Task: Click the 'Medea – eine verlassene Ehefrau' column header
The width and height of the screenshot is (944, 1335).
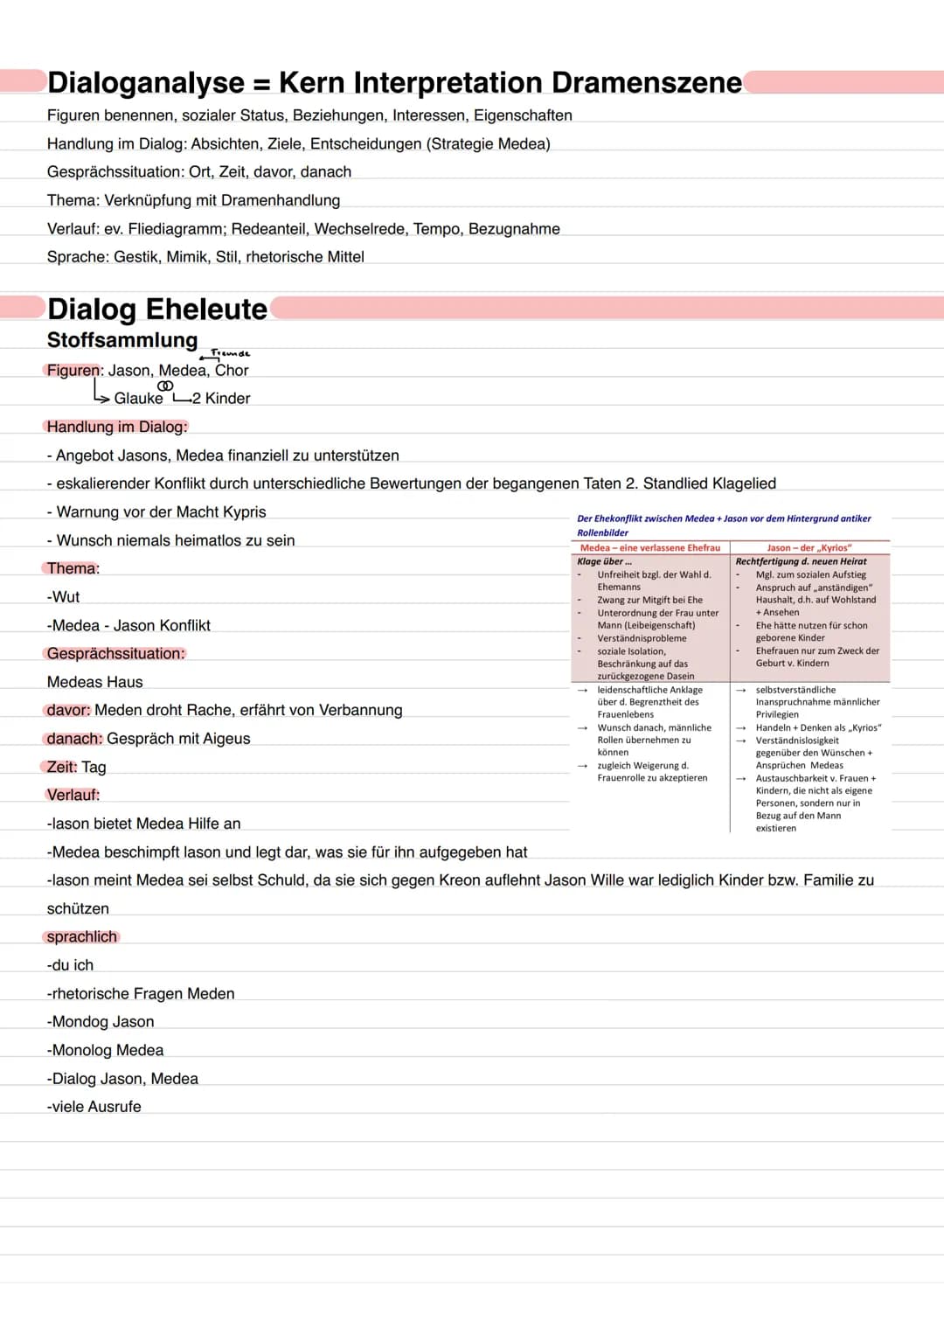Action: [650, 548]
